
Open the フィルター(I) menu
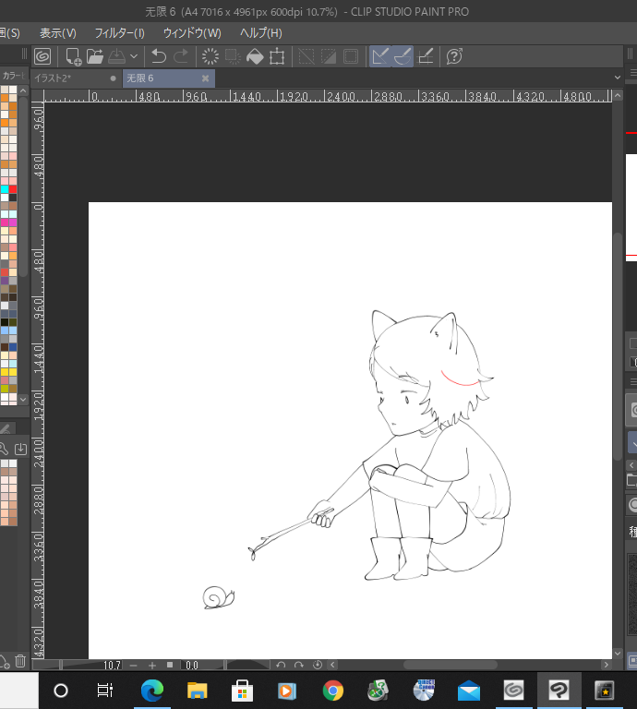coord(119,33)
